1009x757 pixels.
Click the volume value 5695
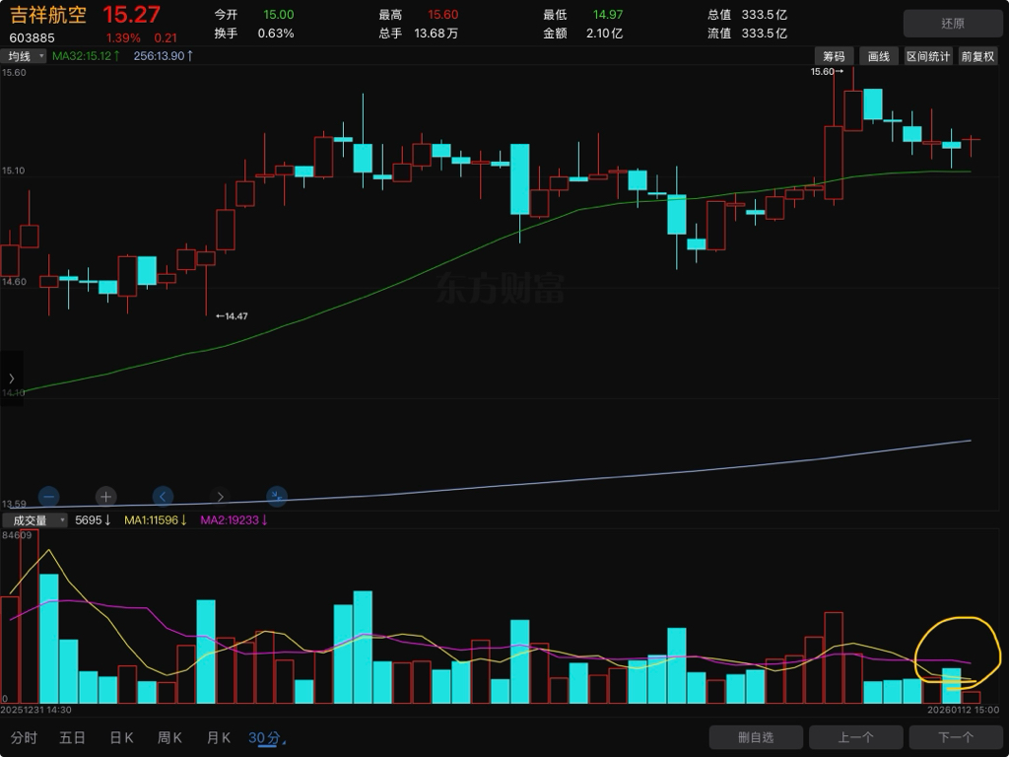point(93,520)
